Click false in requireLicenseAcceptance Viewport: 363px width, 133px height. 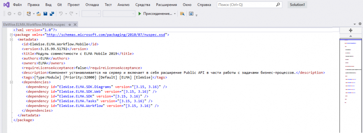click(x=81, y=68)
